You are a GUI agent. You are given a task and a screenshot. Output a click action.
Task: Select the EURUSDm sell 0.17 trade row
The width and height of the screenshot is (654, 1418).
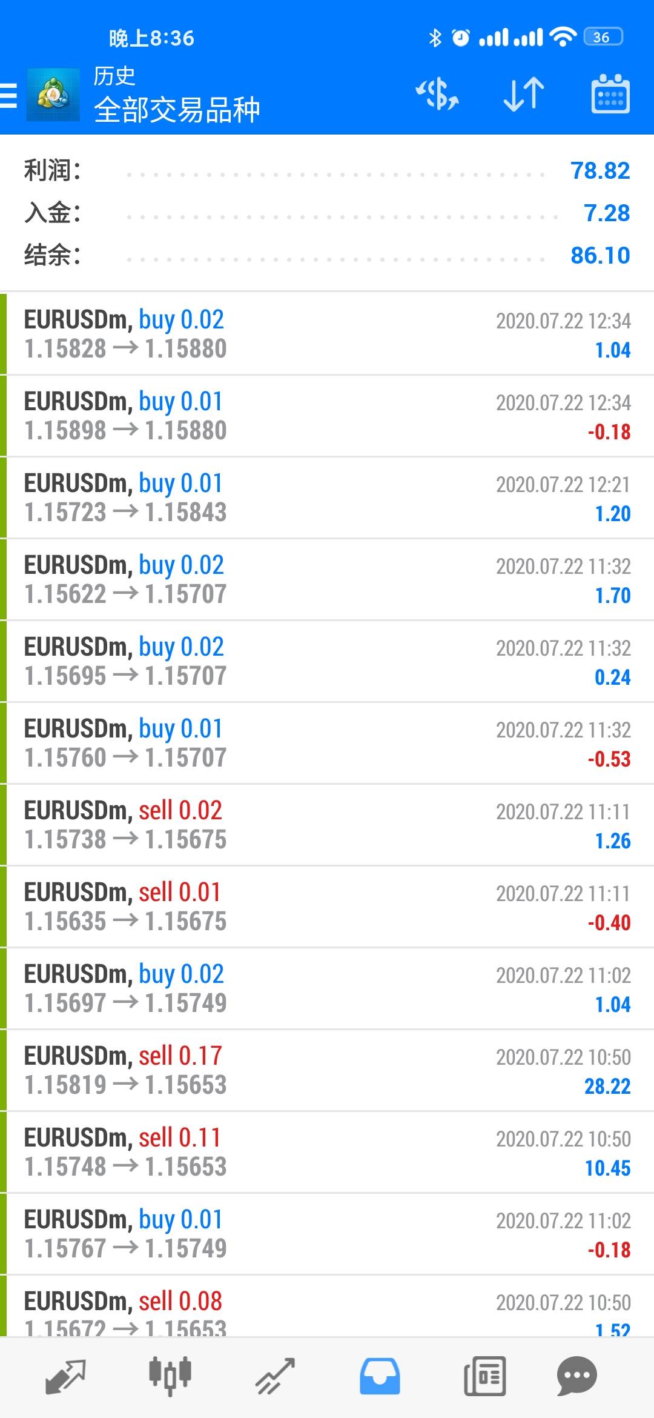tap(327, 1070)
